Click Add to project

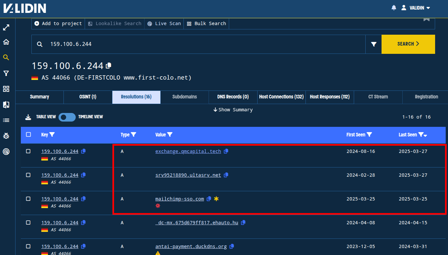(58, 23)
